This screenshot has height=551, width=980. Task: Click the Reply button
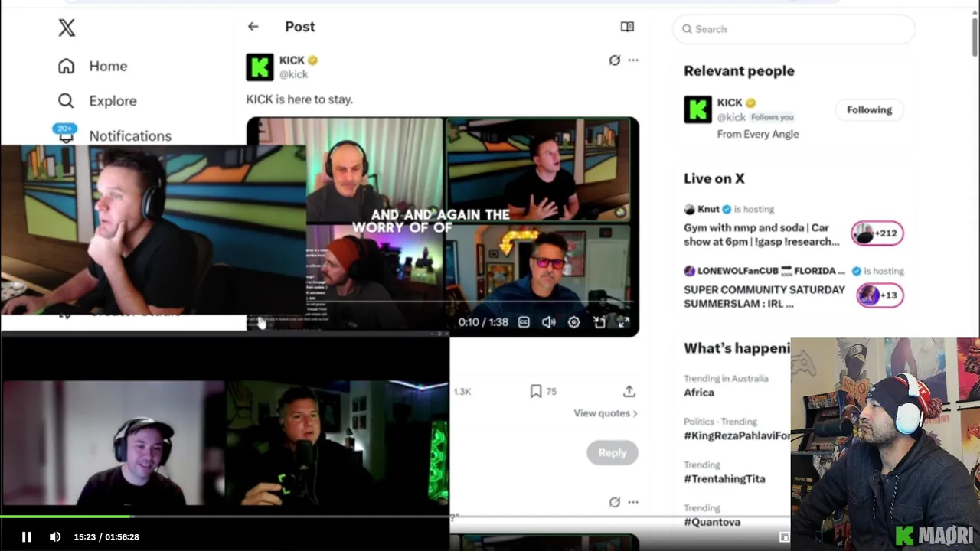pos(612,452)
